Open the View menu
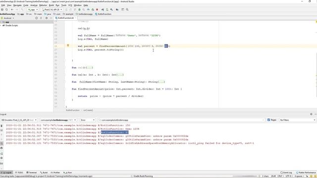 click(9, 5)
